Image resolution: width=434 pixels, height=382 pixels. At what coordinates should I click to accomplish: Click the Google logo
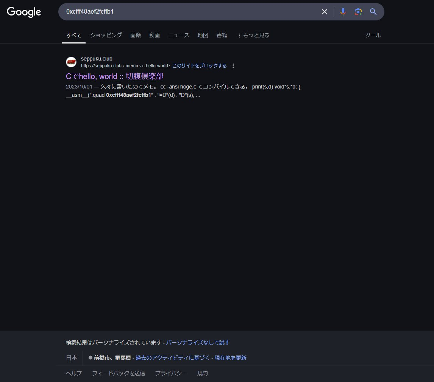24,12
